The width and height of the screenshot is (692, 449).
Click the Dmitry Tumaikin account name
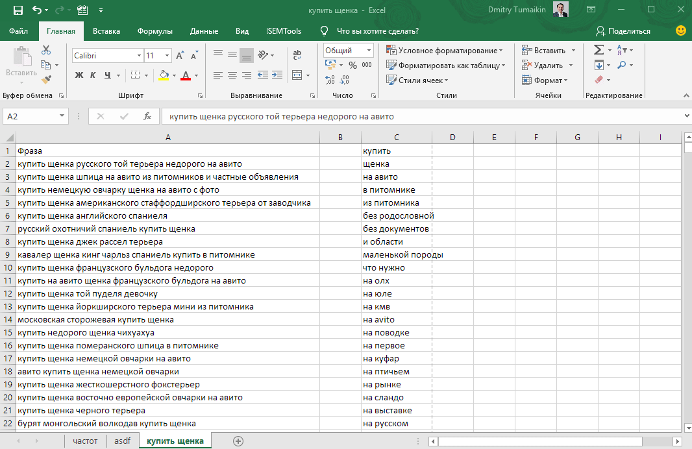[x=517, y=10]
